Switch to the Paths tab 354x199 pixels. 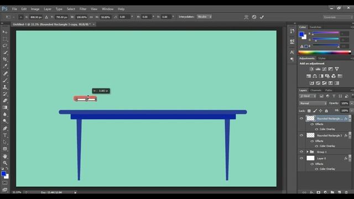tap(329, 90)
